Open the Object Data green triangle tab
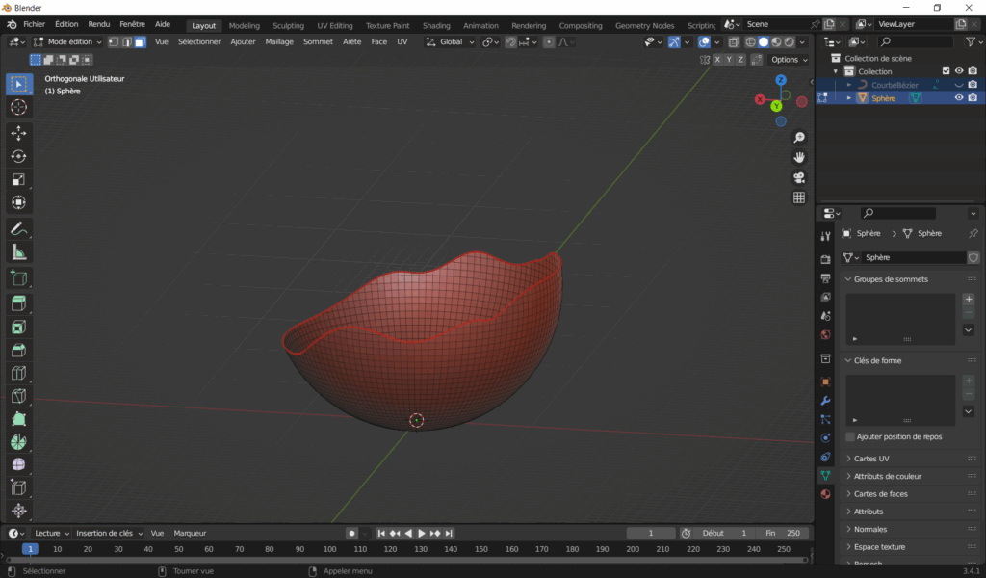986x578 pixels. click(825, 476)
